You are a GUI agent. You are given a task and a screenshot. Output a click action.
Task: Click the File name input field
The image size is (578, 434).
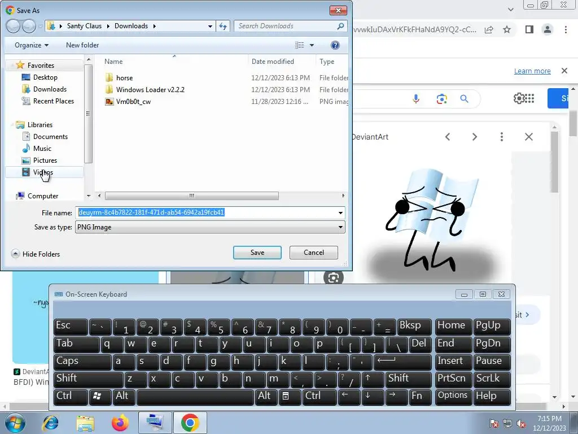[207, 212]
